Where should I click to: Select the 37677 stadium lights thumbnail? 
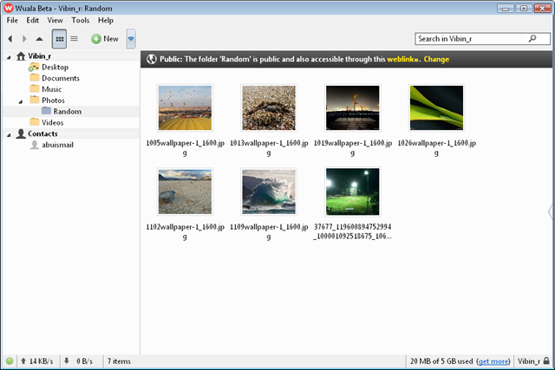click(x=353, y=191)
